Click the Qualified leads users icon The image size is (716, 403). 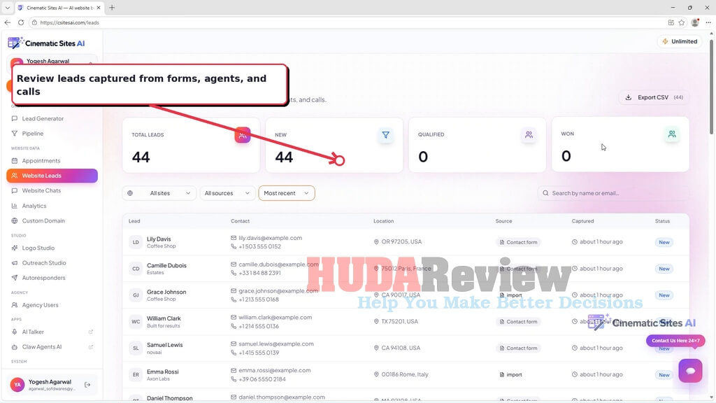click(x=529, y=135)
